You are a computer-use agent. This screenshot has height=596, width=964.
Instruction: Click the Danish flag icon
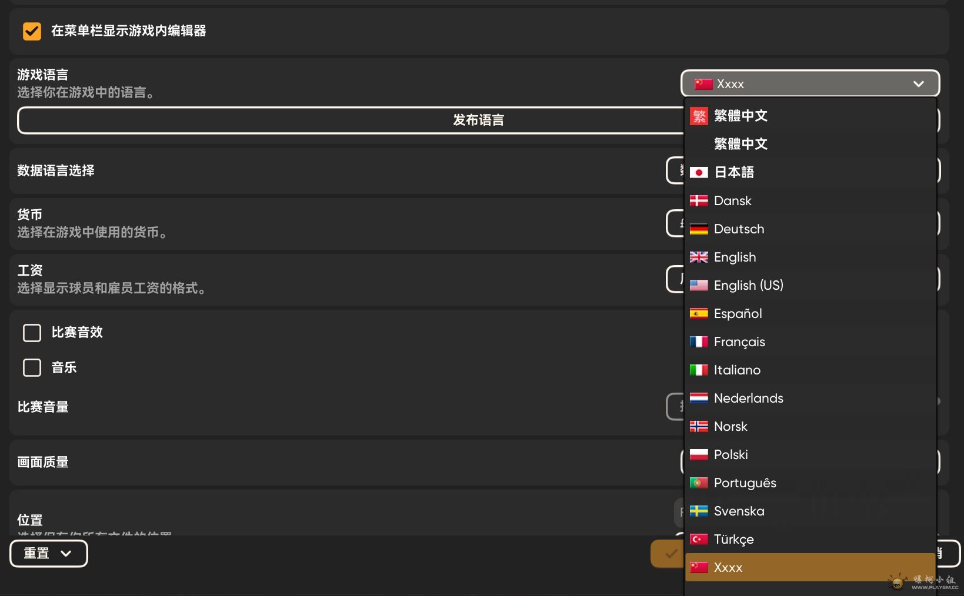click(x=699, y=200)
